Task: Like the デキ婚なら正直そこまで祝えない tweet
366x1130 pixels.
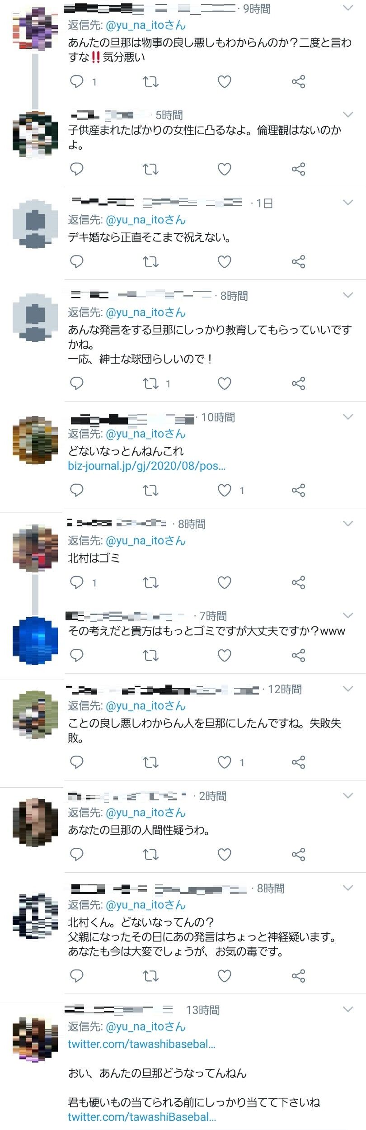Action: (225, 262)
